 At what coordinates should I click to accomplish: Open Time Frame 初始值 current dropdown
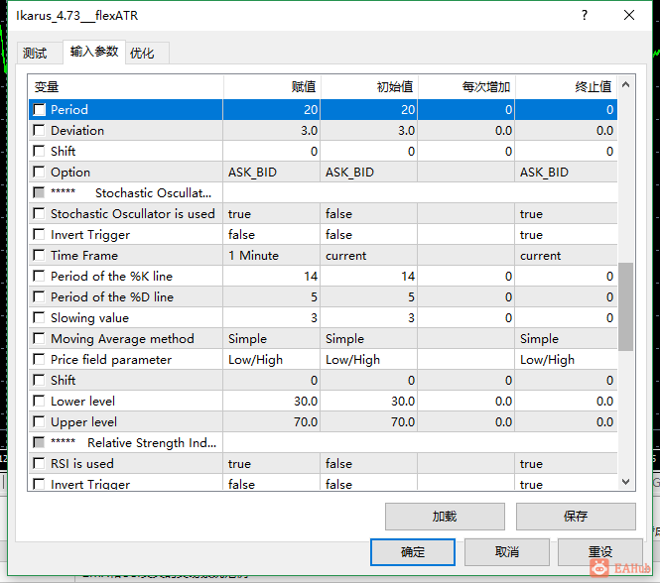click(369, 256)
